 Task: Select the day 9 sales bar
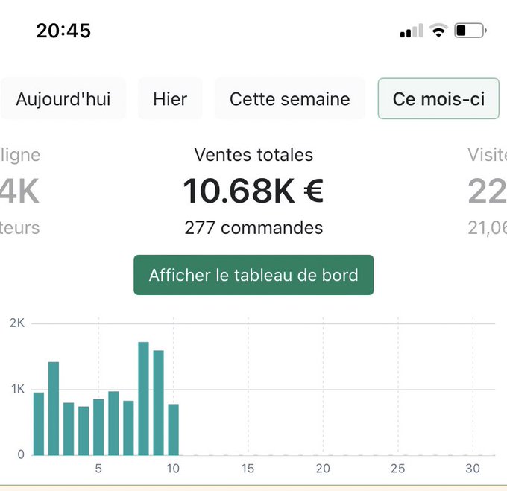pyautogui.click(x=158, y=402)
